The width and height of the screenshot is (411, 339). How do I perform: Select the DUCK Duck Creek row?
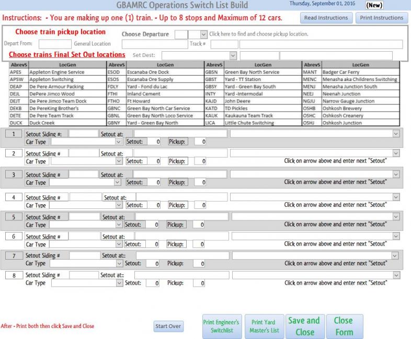58,123
